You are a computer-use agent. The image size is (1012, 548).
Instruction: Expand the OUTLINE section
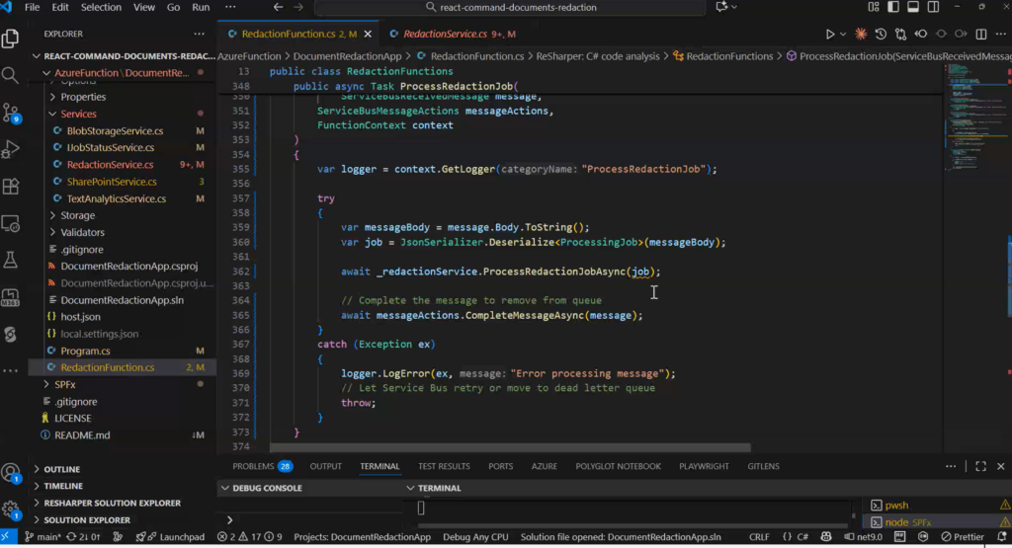tap(61, 469)
